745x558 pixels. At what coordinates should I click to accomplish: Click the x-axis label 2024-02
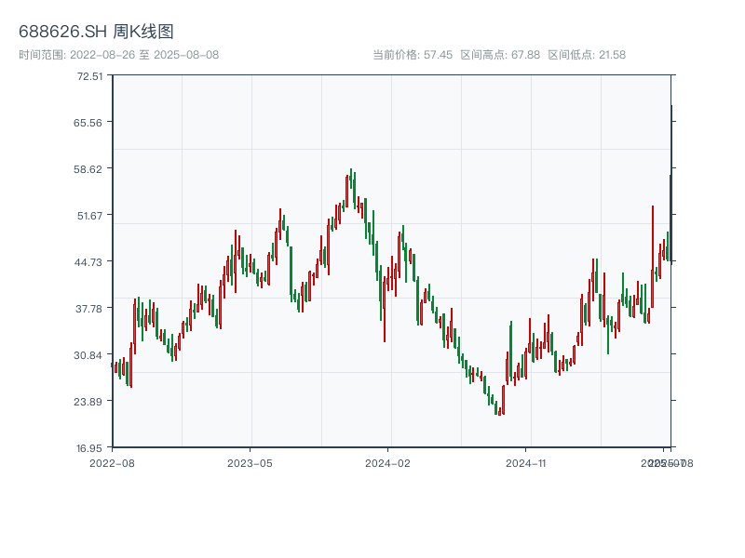point(387,463)
